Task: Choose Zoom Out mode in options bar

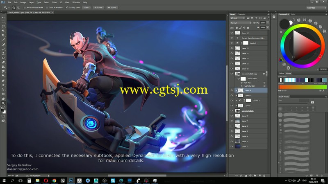Action: (18, 7)
